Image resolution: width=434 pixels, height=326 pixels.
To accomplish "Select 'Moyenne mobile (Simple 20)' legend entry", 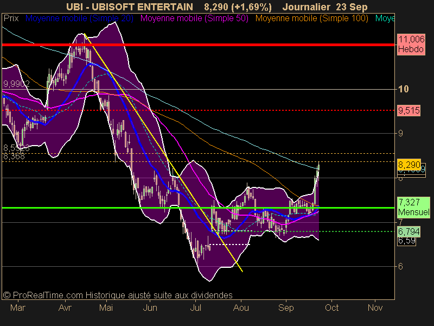I will pyautogui.click(x=79, y=18).
